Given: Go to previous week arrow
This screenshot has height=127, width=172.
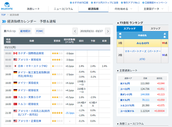Looking at the screenshot, I should coord(75,31).
